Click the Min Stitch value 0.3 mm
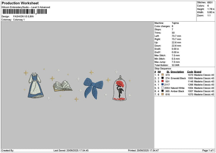Screen dimensions: 216x153 point(176,59)
